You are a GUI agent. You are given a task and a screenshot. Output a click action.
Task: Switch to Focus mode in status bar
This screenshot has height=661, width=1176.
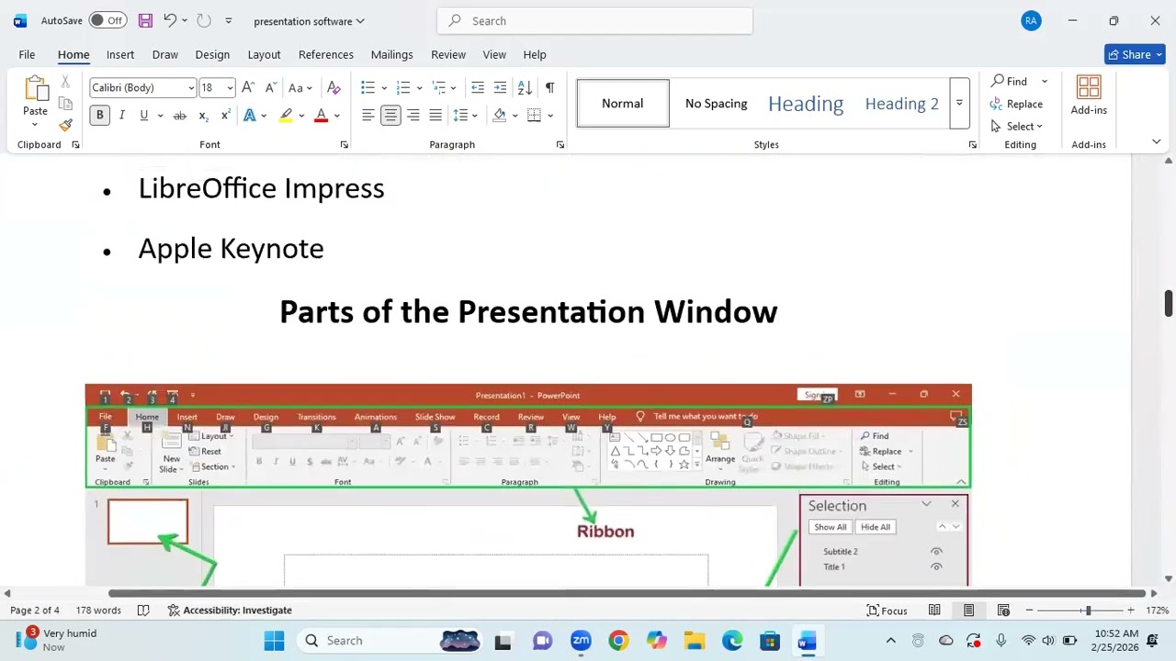pos(888,611)
